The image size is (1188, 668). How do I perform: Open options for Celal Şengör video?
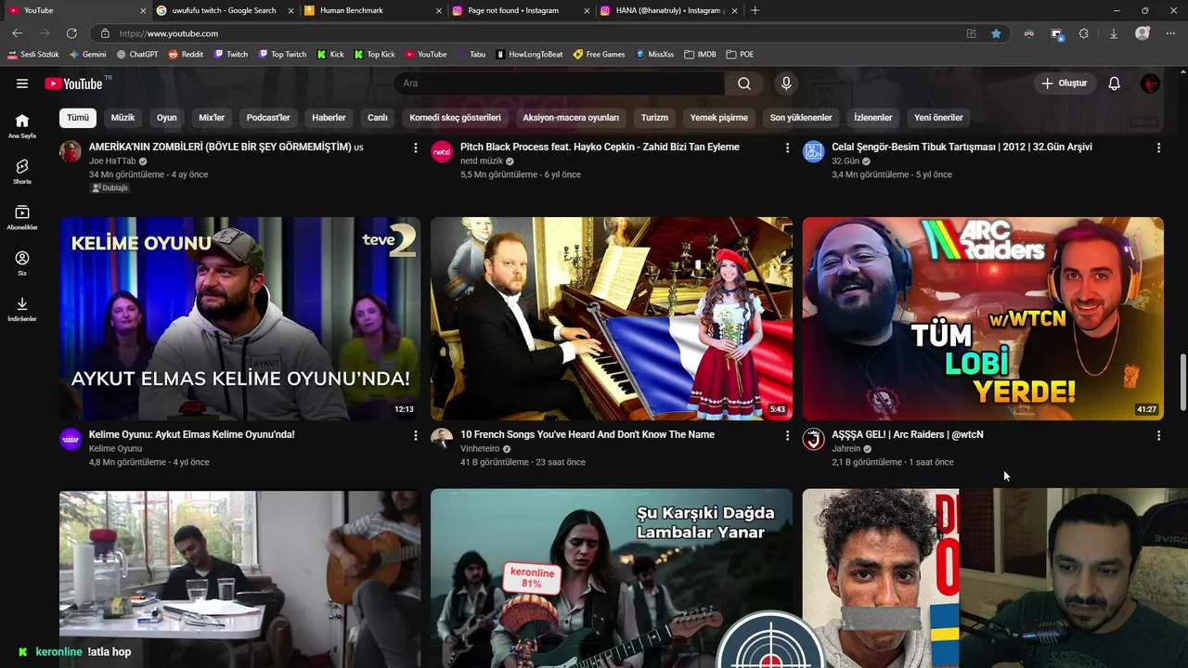(1158, 148)
